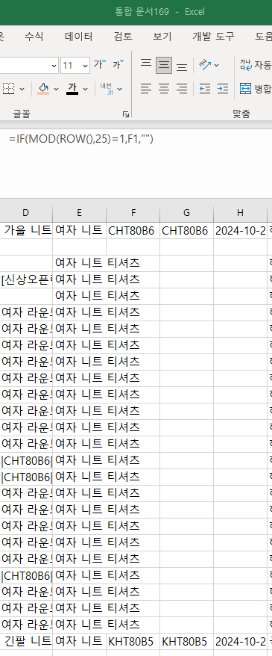Viewport: 272px width, 656px height.
Task: Apply the black font color 가
Action: coord(72,88)
